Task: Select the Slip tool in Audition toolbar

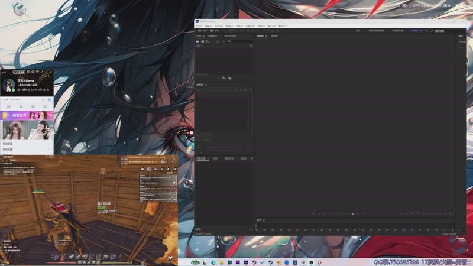Action: click(x=253, y=31)
